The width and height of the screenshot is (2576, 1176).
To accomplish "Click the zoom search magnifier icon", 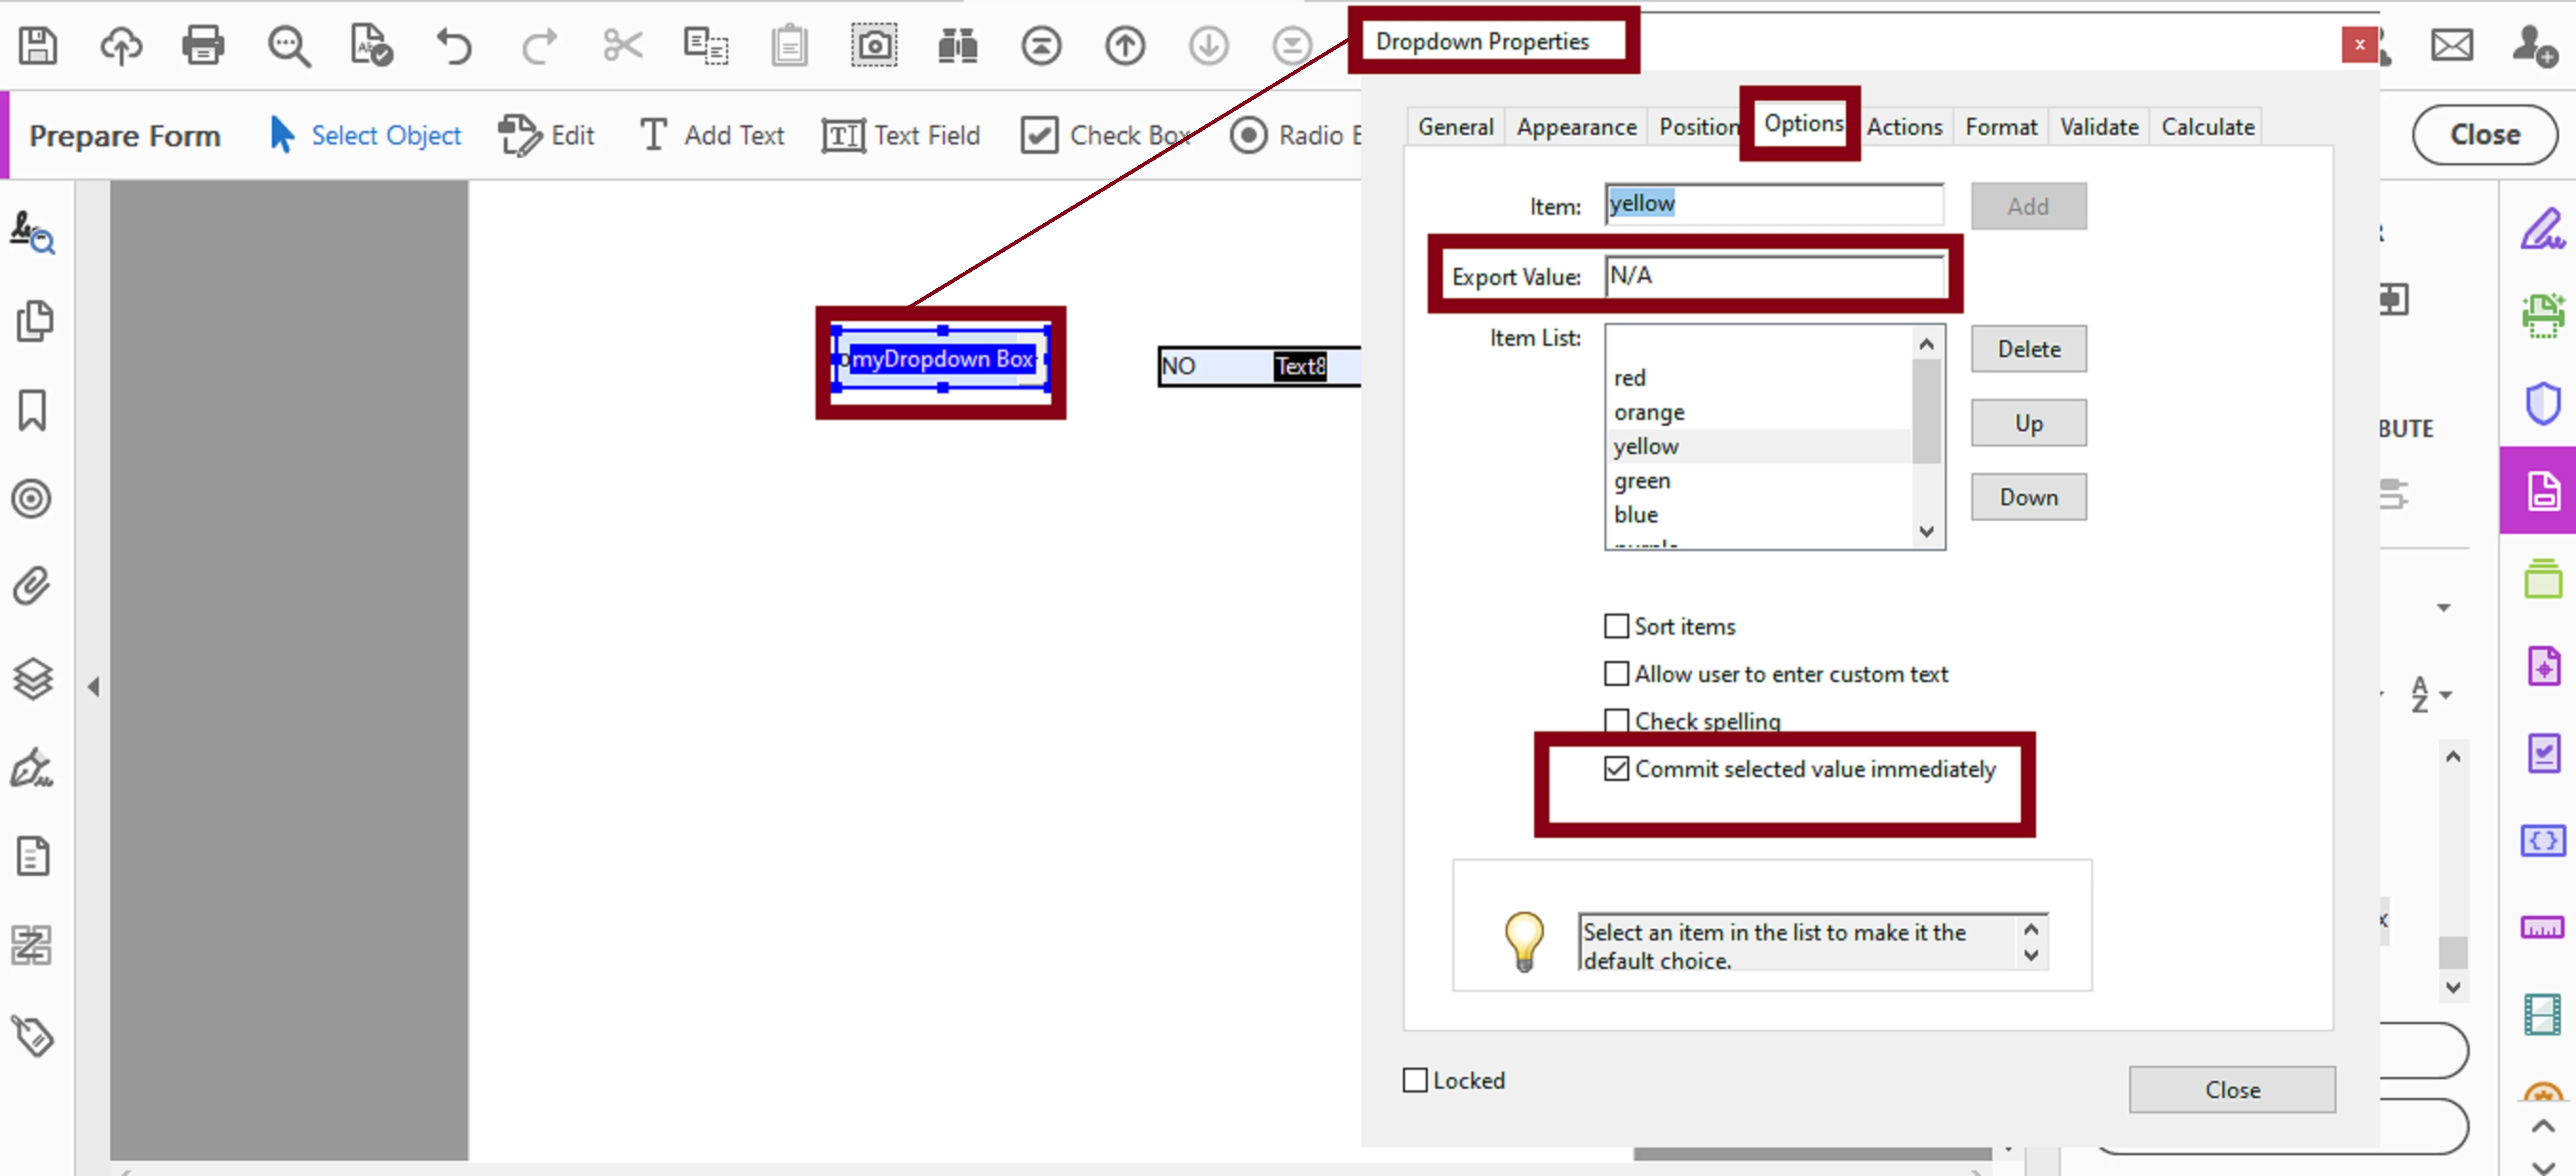I will [289, 45].
